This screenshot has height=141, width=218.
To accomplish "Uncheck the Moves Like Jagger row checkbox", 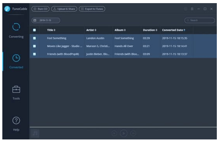I will 34,46.
